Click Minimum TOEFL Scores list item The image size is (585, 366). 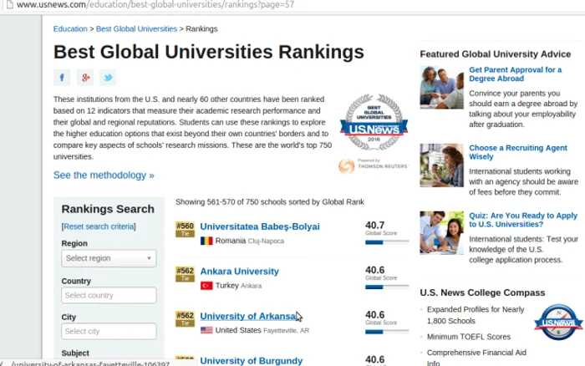pos(469,337)
